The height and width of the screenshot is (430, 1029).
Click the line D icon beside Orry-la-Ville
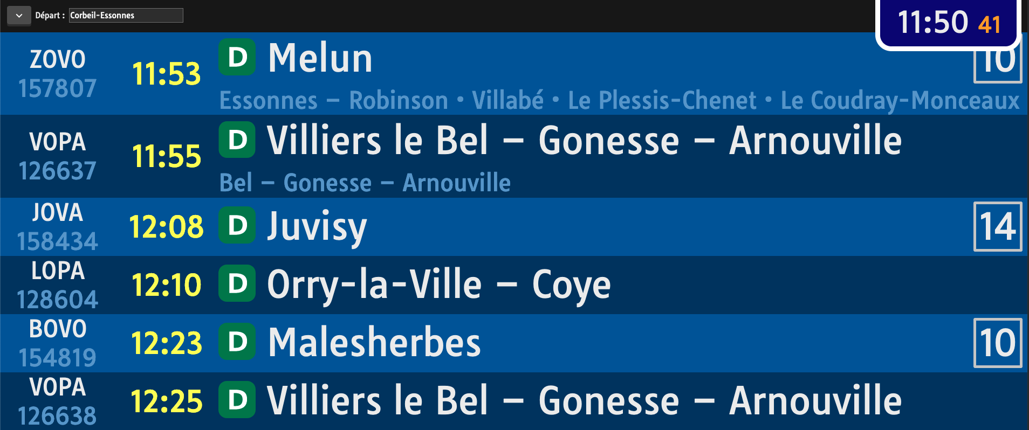coord(237,283)
